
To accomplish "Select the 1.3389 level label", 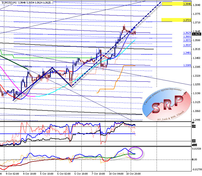I will tap(187, 65).
